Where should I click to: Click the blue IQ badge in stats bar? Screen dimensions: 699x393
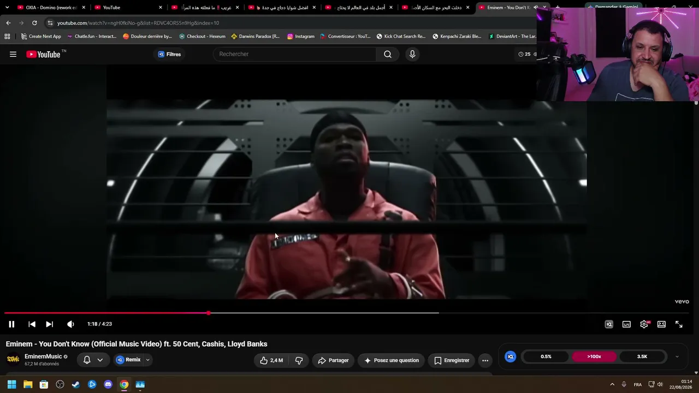pyautogui.click(x=511, y=356)
